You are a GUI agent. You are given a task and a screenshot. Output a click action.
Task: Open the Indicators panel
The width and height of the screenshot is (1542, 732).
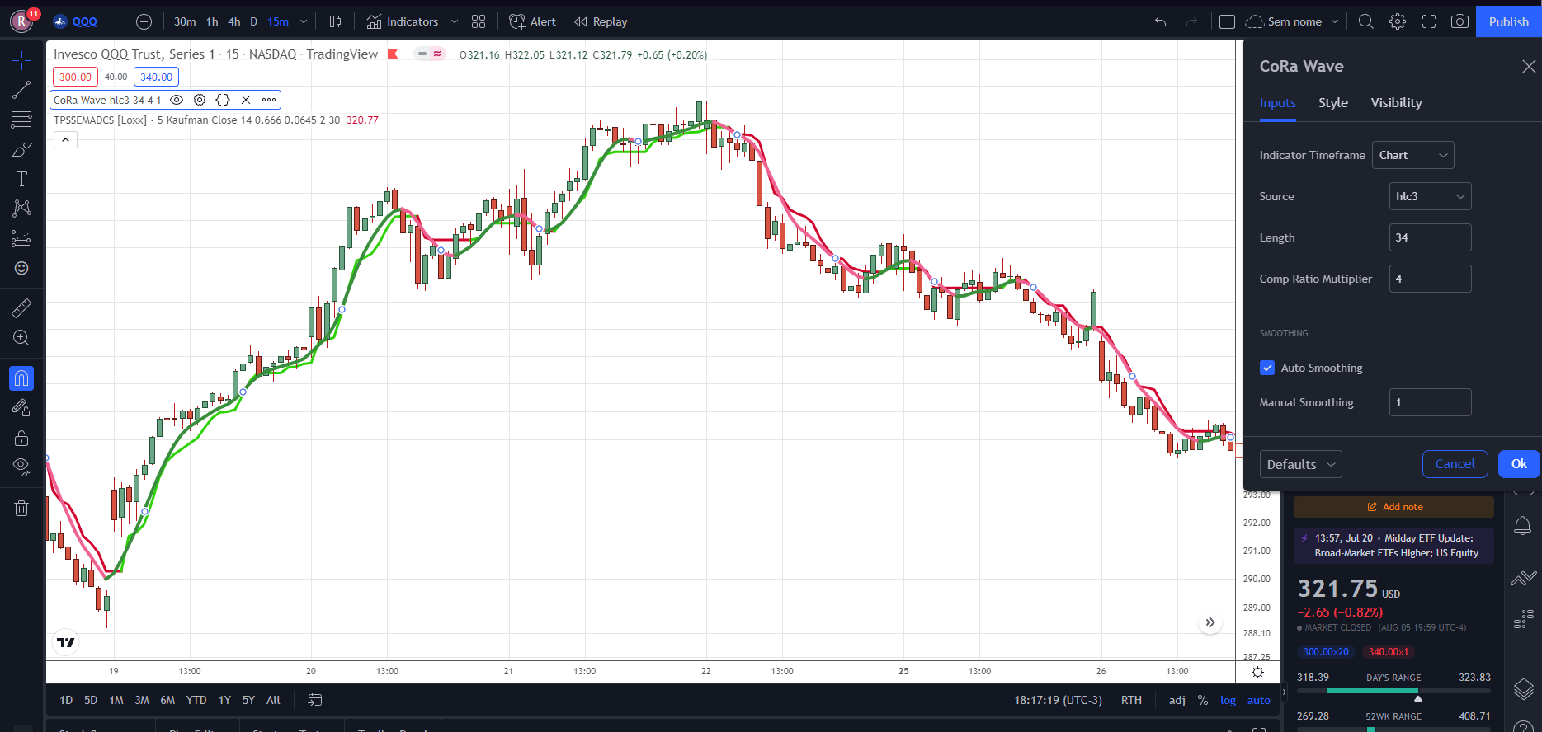403,21
